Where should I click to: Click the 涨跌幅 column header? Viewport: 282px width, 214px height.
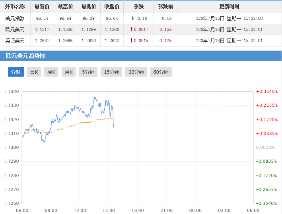(x=165, y=7)
